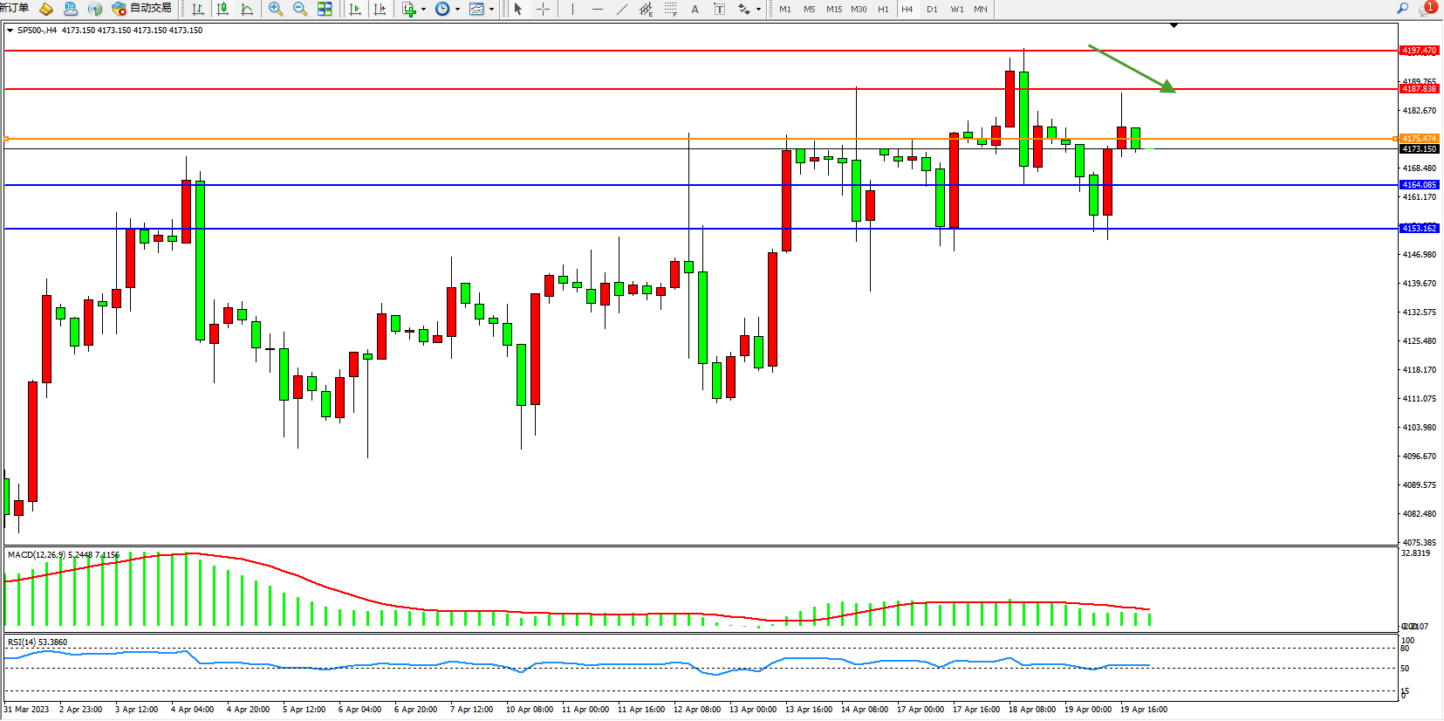Screen dimensions: 1444x721
Task: Expand the Periods clock dropdown arrow
Action: [x=457, y=10]
